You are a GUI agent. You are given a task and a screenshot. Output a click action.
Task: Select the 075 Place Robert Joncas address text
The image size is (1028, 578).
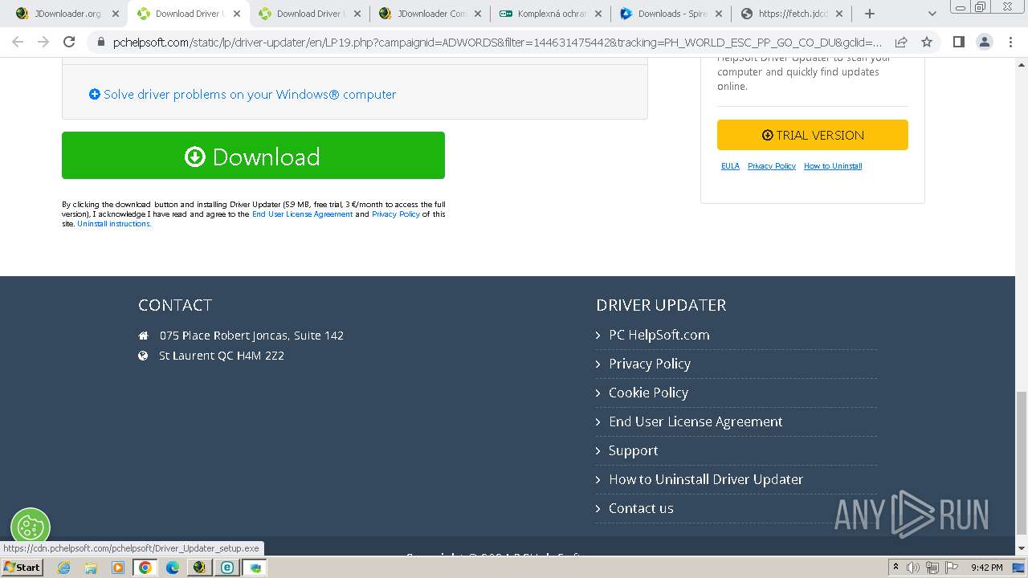tap(251, 335)
